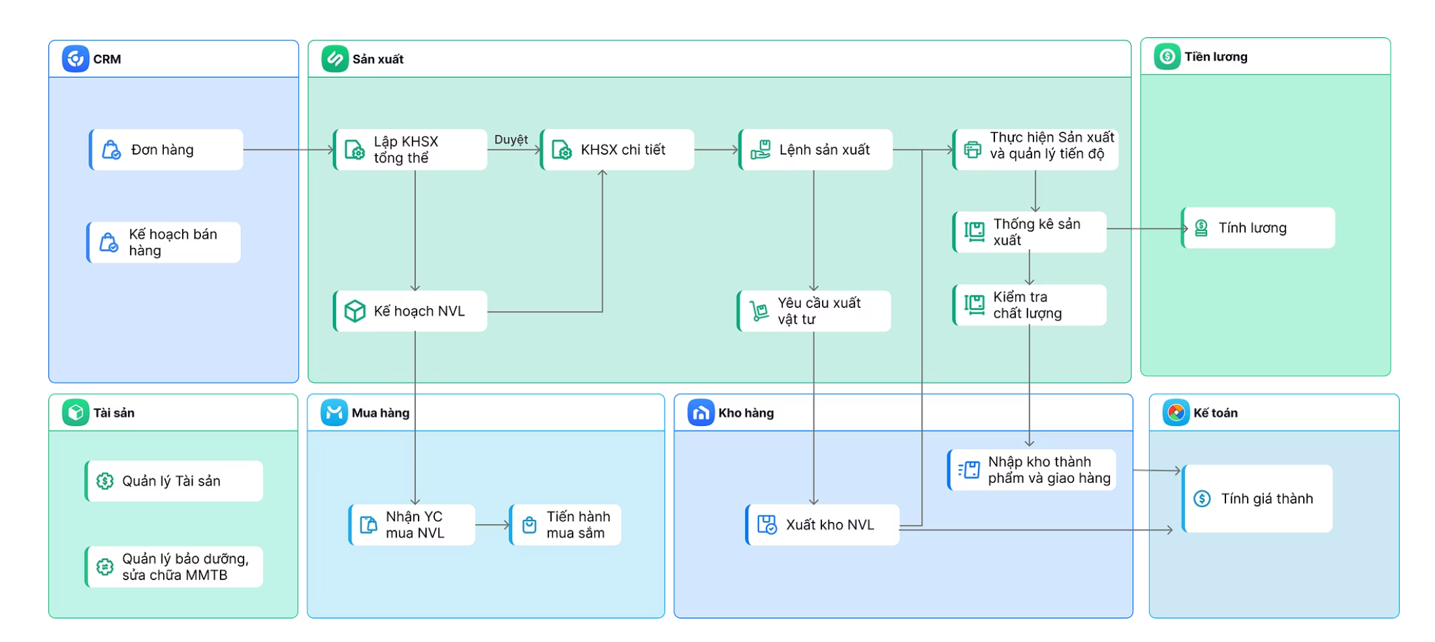Click the CRM module icon
1435x642 pixels.
click(x=75, y=59)
